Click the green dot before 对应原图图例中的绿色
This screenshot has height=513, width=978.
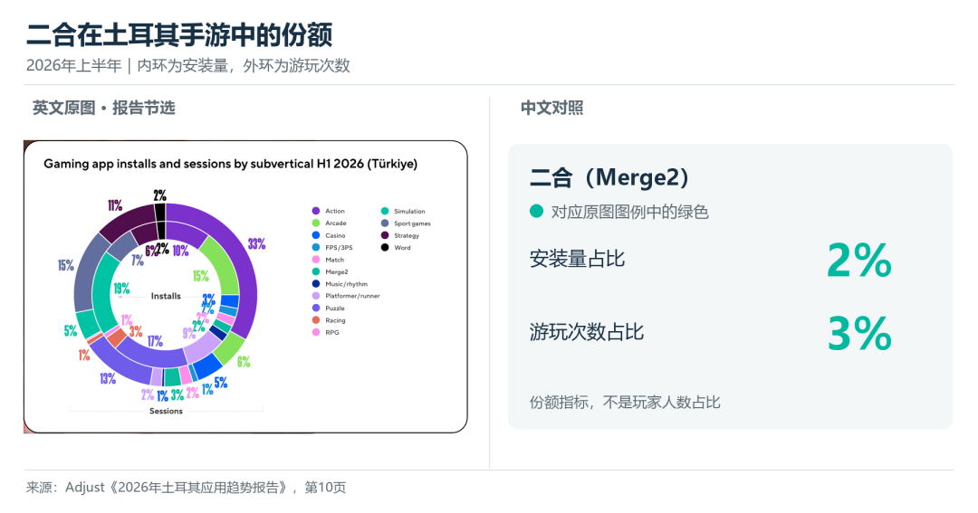point(536,212)
